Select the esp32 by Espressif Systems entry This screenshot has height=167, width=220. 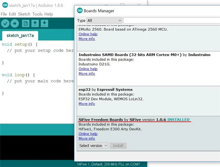(106, 90)
